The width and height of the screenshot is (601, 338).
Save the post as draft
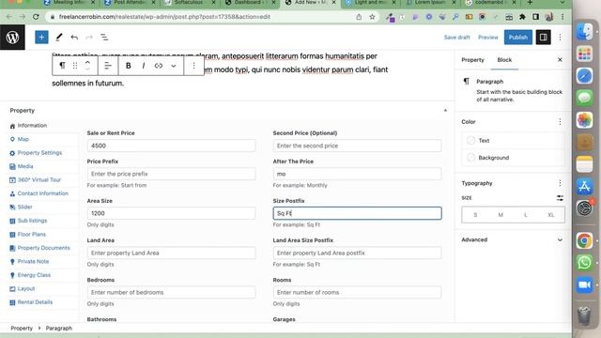[457, 38]
